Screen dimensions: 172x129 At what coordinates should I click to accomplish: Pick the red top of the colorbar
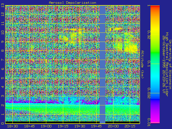(155, 6)
